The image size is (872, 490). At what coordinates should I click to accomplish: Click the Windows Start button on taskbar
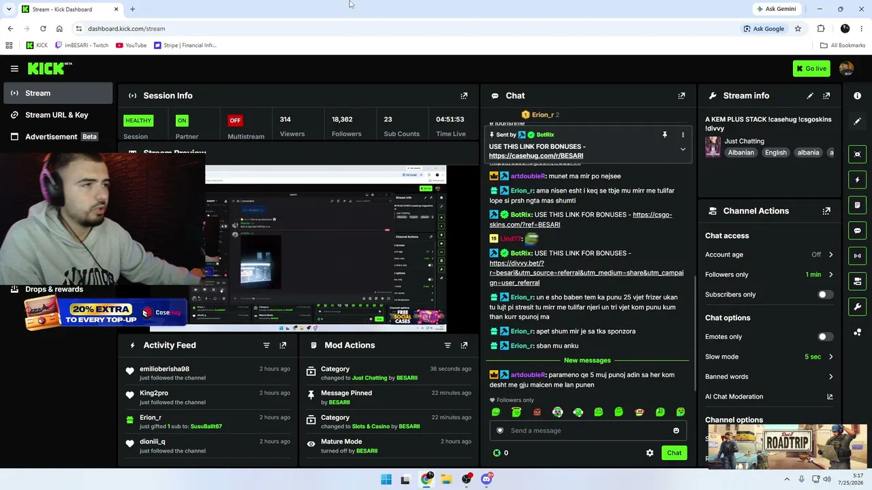coord(386,479)
